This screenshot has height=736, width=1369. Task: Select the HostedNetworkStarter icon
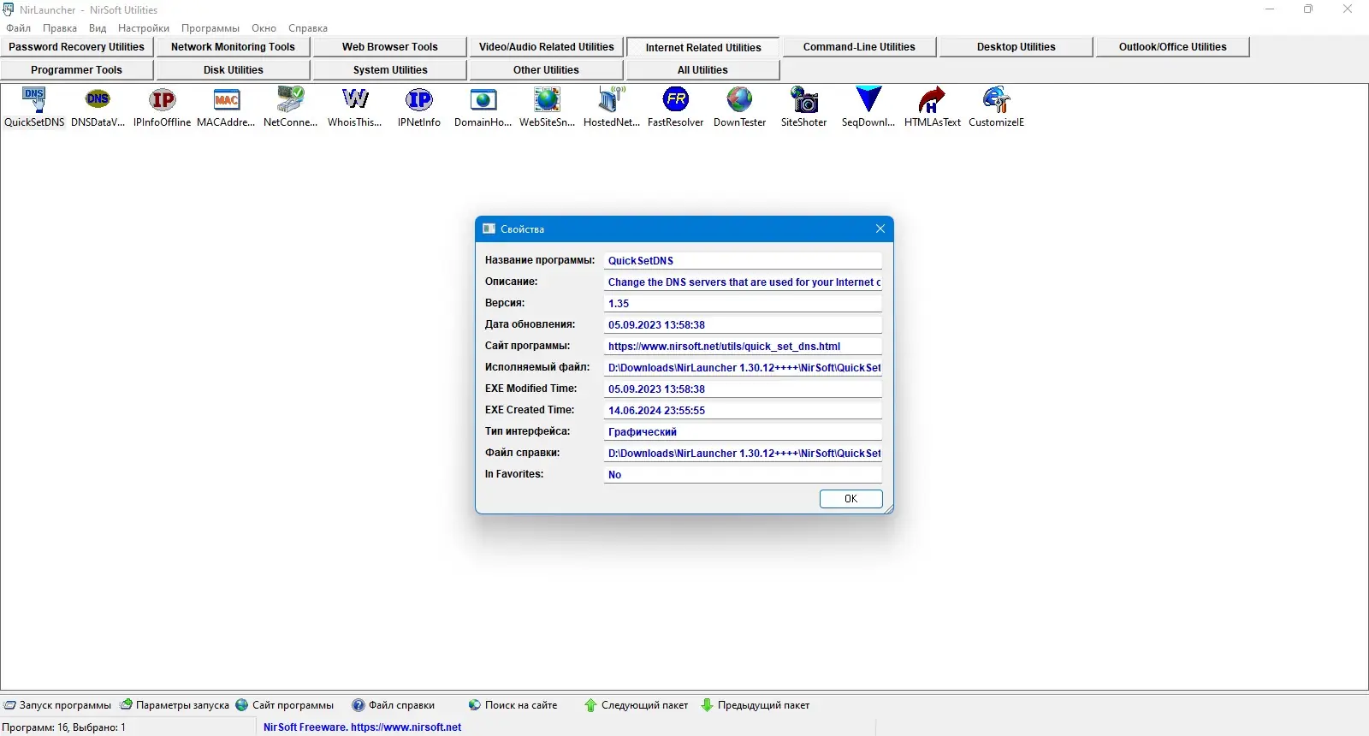tap(612, 100)
